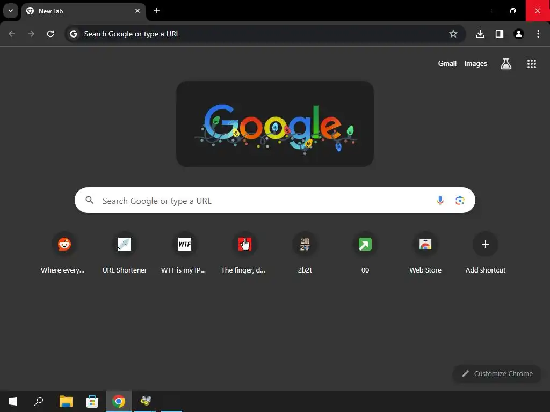The height and width of the screenshot is (412, 550).
Task: Open the URL Shortener shortcut icon
Action: (x=125, y=244)
